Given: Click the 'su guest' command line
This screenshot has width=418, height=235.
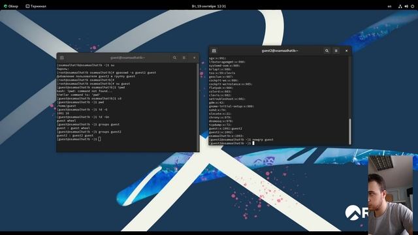Looking at the screenshot, I should pos(93,84).
